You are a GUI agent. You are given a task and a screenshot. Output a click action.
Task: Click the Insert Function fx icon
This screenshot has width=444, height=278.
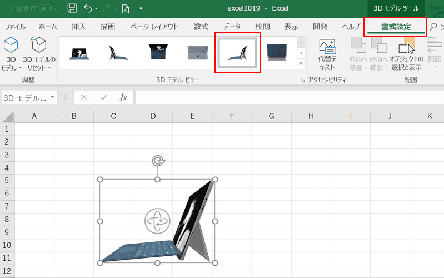(123, 97)
